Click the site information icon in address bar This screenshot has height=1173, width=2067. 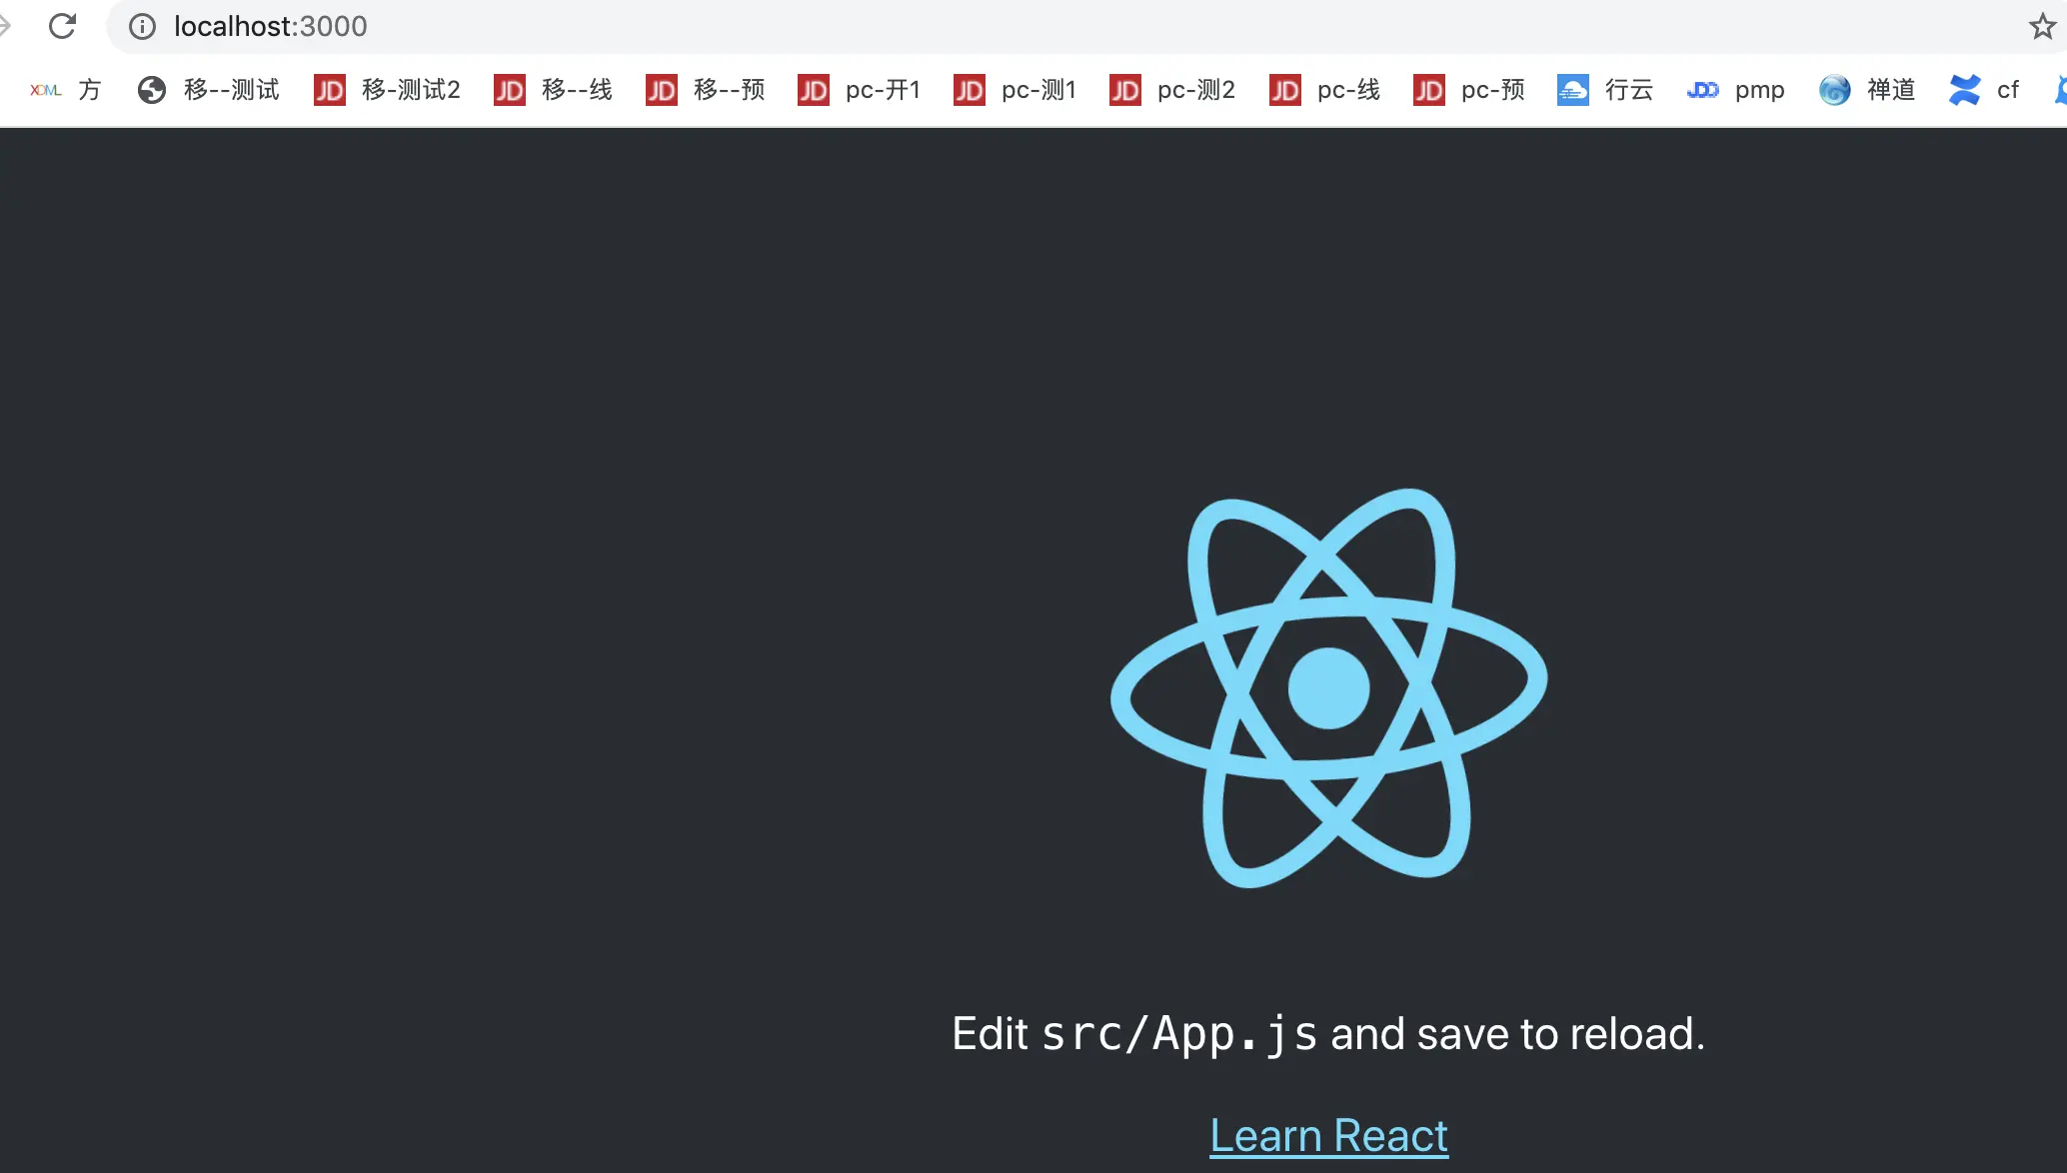pos(143,26)
